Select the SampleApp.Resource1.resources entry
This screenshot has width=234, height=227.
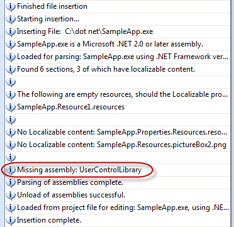(118, 107)
